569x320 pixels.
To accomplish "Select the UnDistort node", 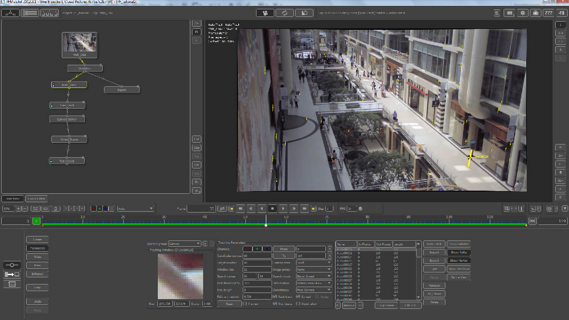I will coord(84,68).
